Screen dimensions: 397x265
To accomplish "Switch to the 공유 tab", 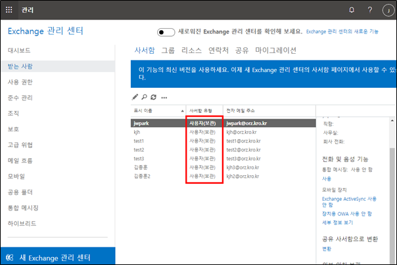I will (242, 51).
